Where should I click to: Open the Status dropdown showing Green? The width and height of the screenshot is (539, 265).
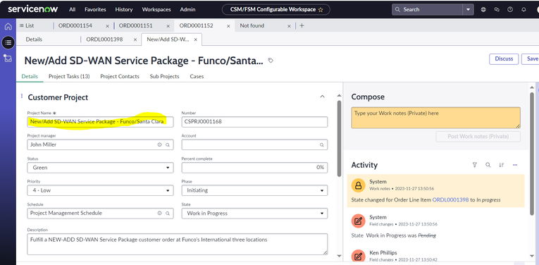100,168
